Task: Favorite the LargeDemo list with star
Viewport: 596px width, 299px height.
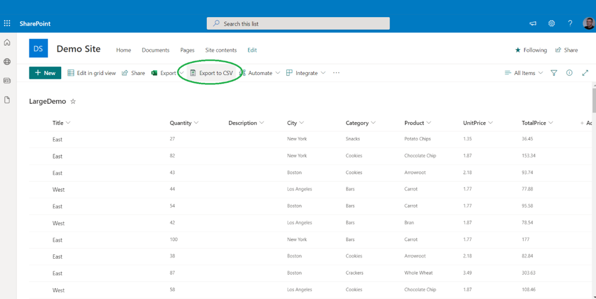Action: click(x=73, y=102)
